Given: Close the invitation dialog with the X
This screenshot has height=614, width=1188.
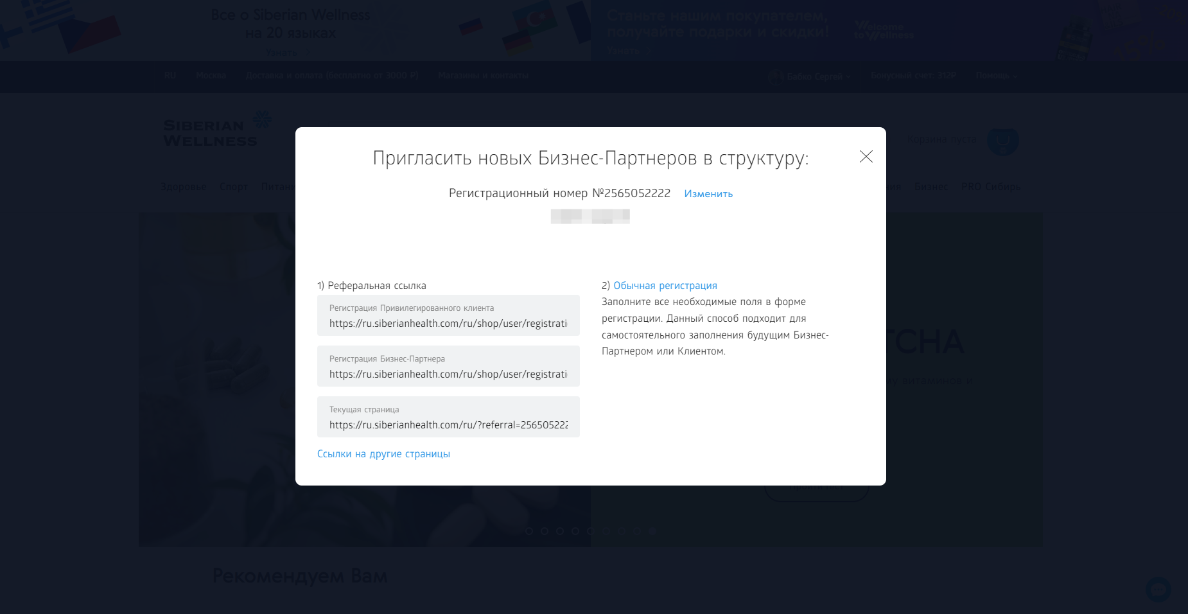Looking at the screenshot, I should (866, 157).
